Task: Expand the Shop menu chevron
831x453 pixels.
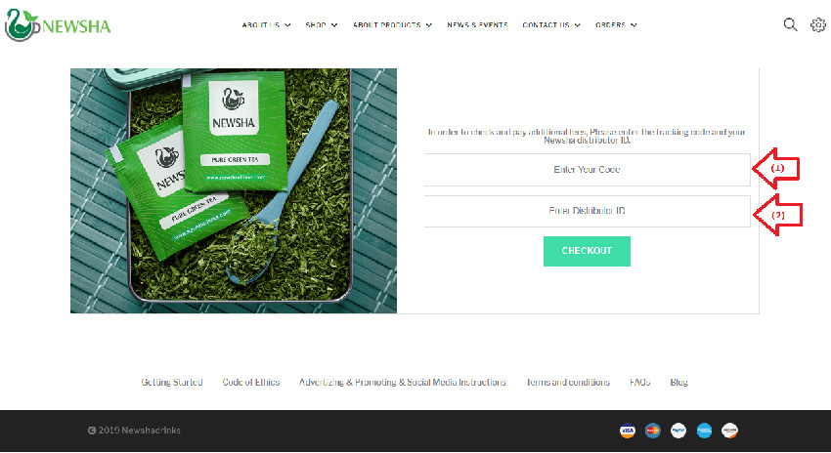Action: click(334, 24)
